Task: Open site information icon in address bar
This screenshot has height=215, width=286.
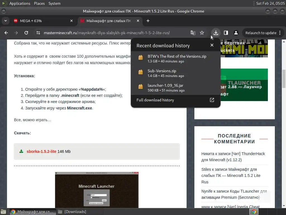Action: pos(38,33)
